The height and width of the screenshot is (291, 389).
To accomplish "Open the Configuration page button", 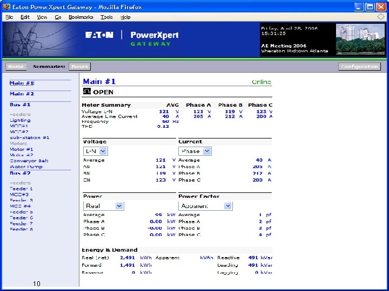I will click(x=359, y=67).
